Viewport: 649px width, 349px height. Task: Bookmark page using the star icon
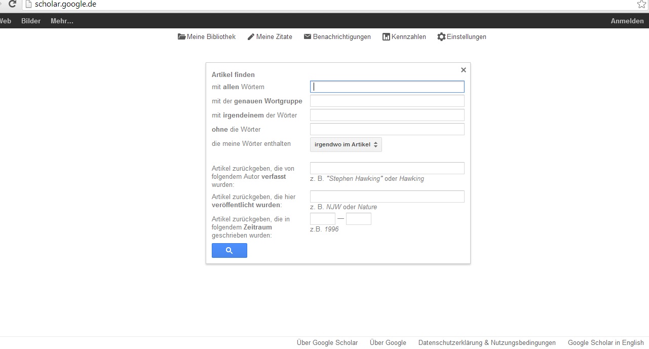click(x=641, y=5)
